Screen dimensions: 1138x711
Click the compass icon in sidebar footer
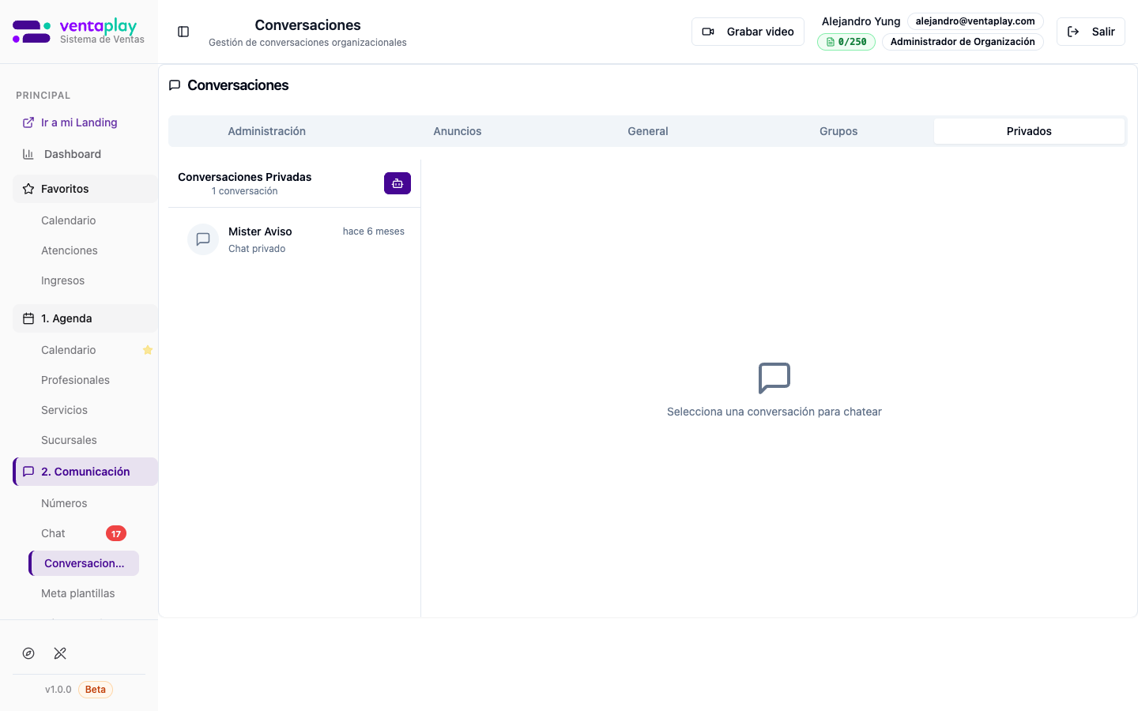[28, 653]
